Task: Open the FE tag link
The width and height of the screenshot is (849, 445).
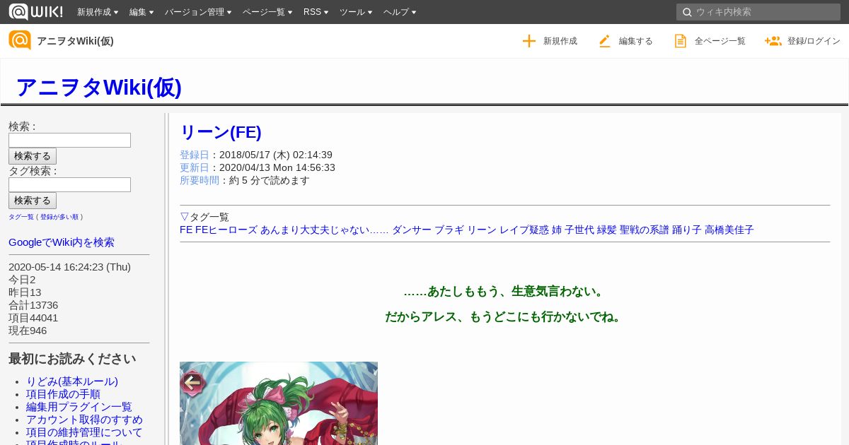Action: click(186, 230)
